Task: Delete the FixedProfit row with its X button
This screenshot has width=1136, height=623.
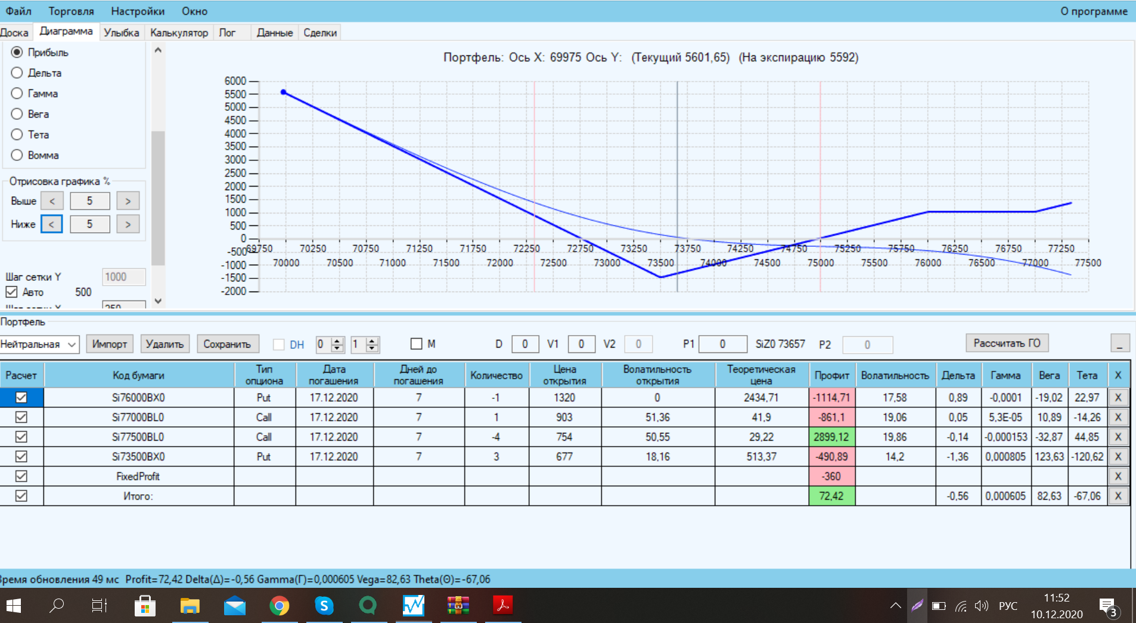Action: [1118, 476]
